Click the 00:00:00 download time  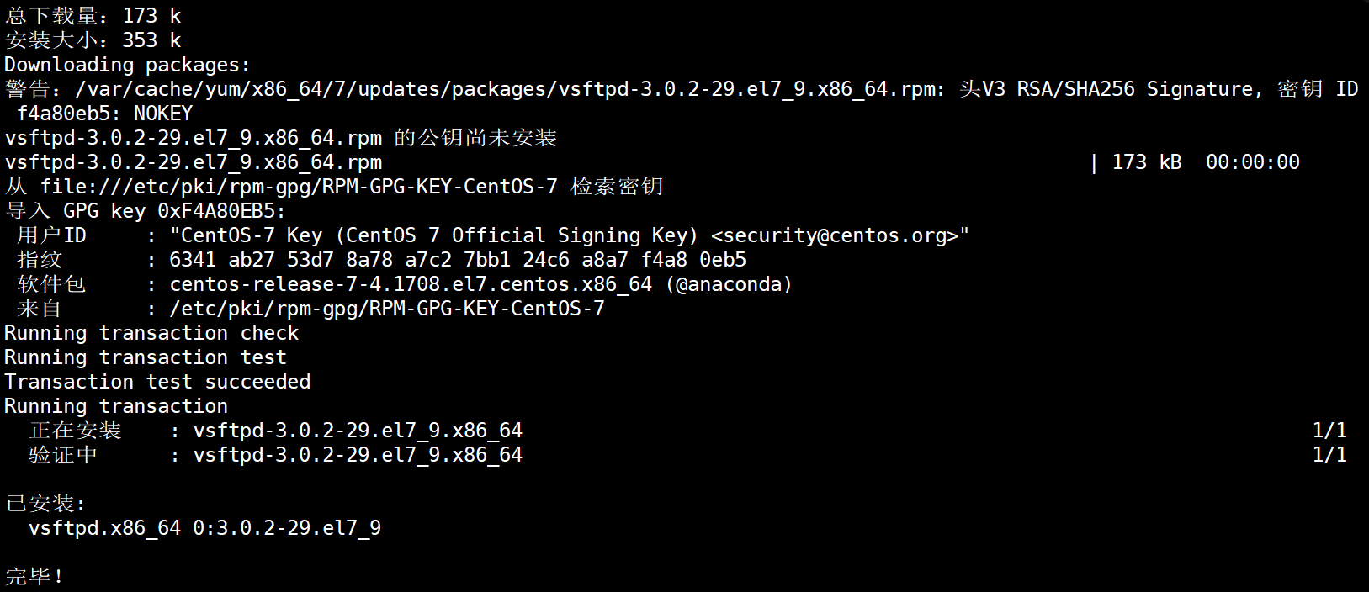(x=1252, y=162)
